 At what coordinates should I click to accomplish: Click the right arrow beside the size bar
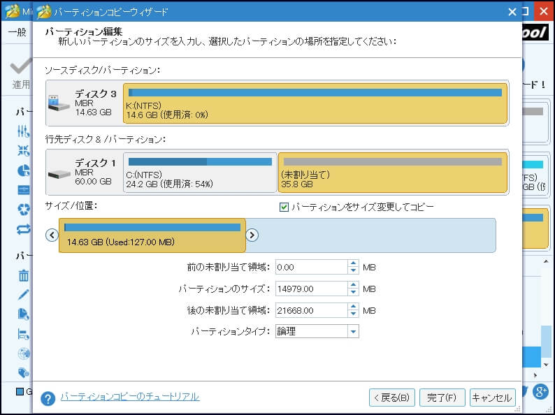click(252, 235)
